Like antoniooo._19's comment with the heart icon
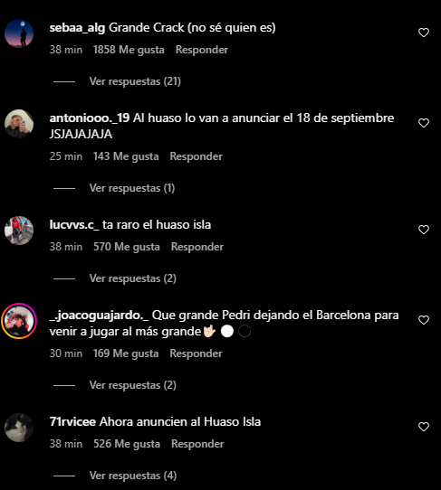The width and height of the screenshot is (441, 490). click(x=424, y=123)
